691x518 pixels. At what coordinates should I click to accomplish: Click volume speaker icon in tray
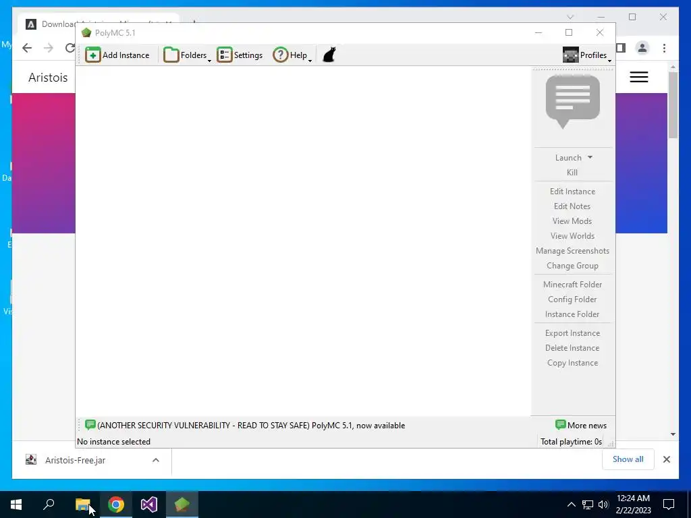tap(603, 505)
